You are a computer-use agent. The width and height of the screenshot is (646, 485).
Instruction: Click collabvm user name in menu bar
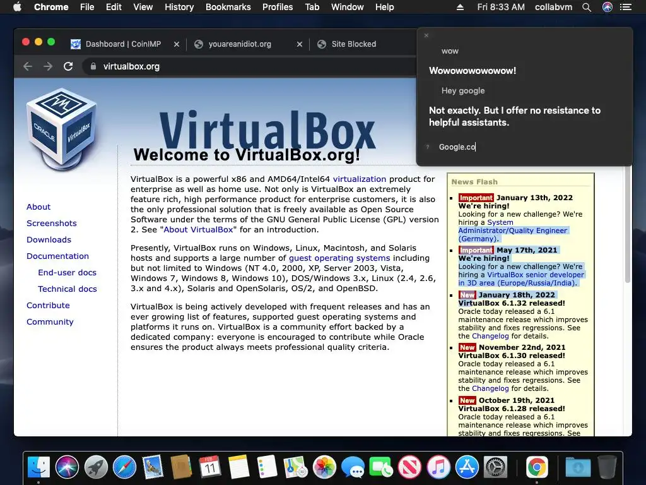(553, 7)
